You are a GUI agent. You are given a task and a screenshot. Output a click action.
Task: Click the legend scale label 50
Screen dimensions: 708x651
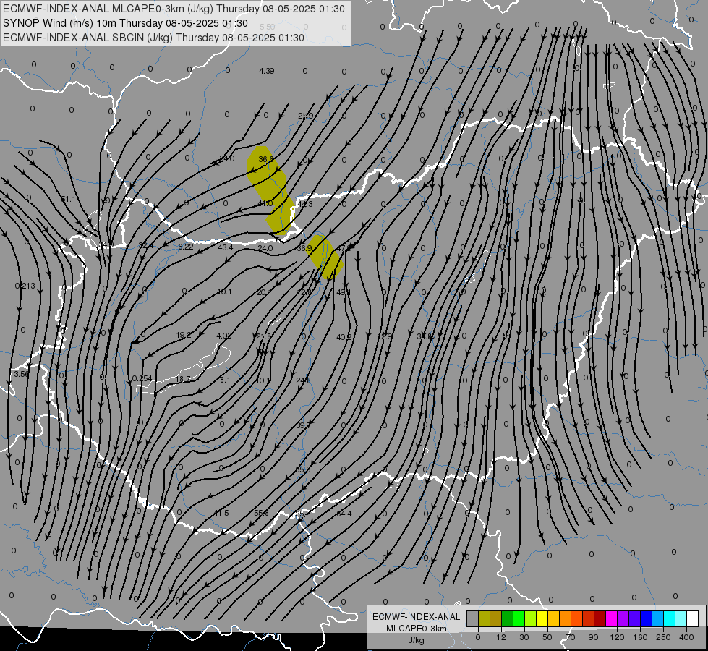(x=547, y=637)
